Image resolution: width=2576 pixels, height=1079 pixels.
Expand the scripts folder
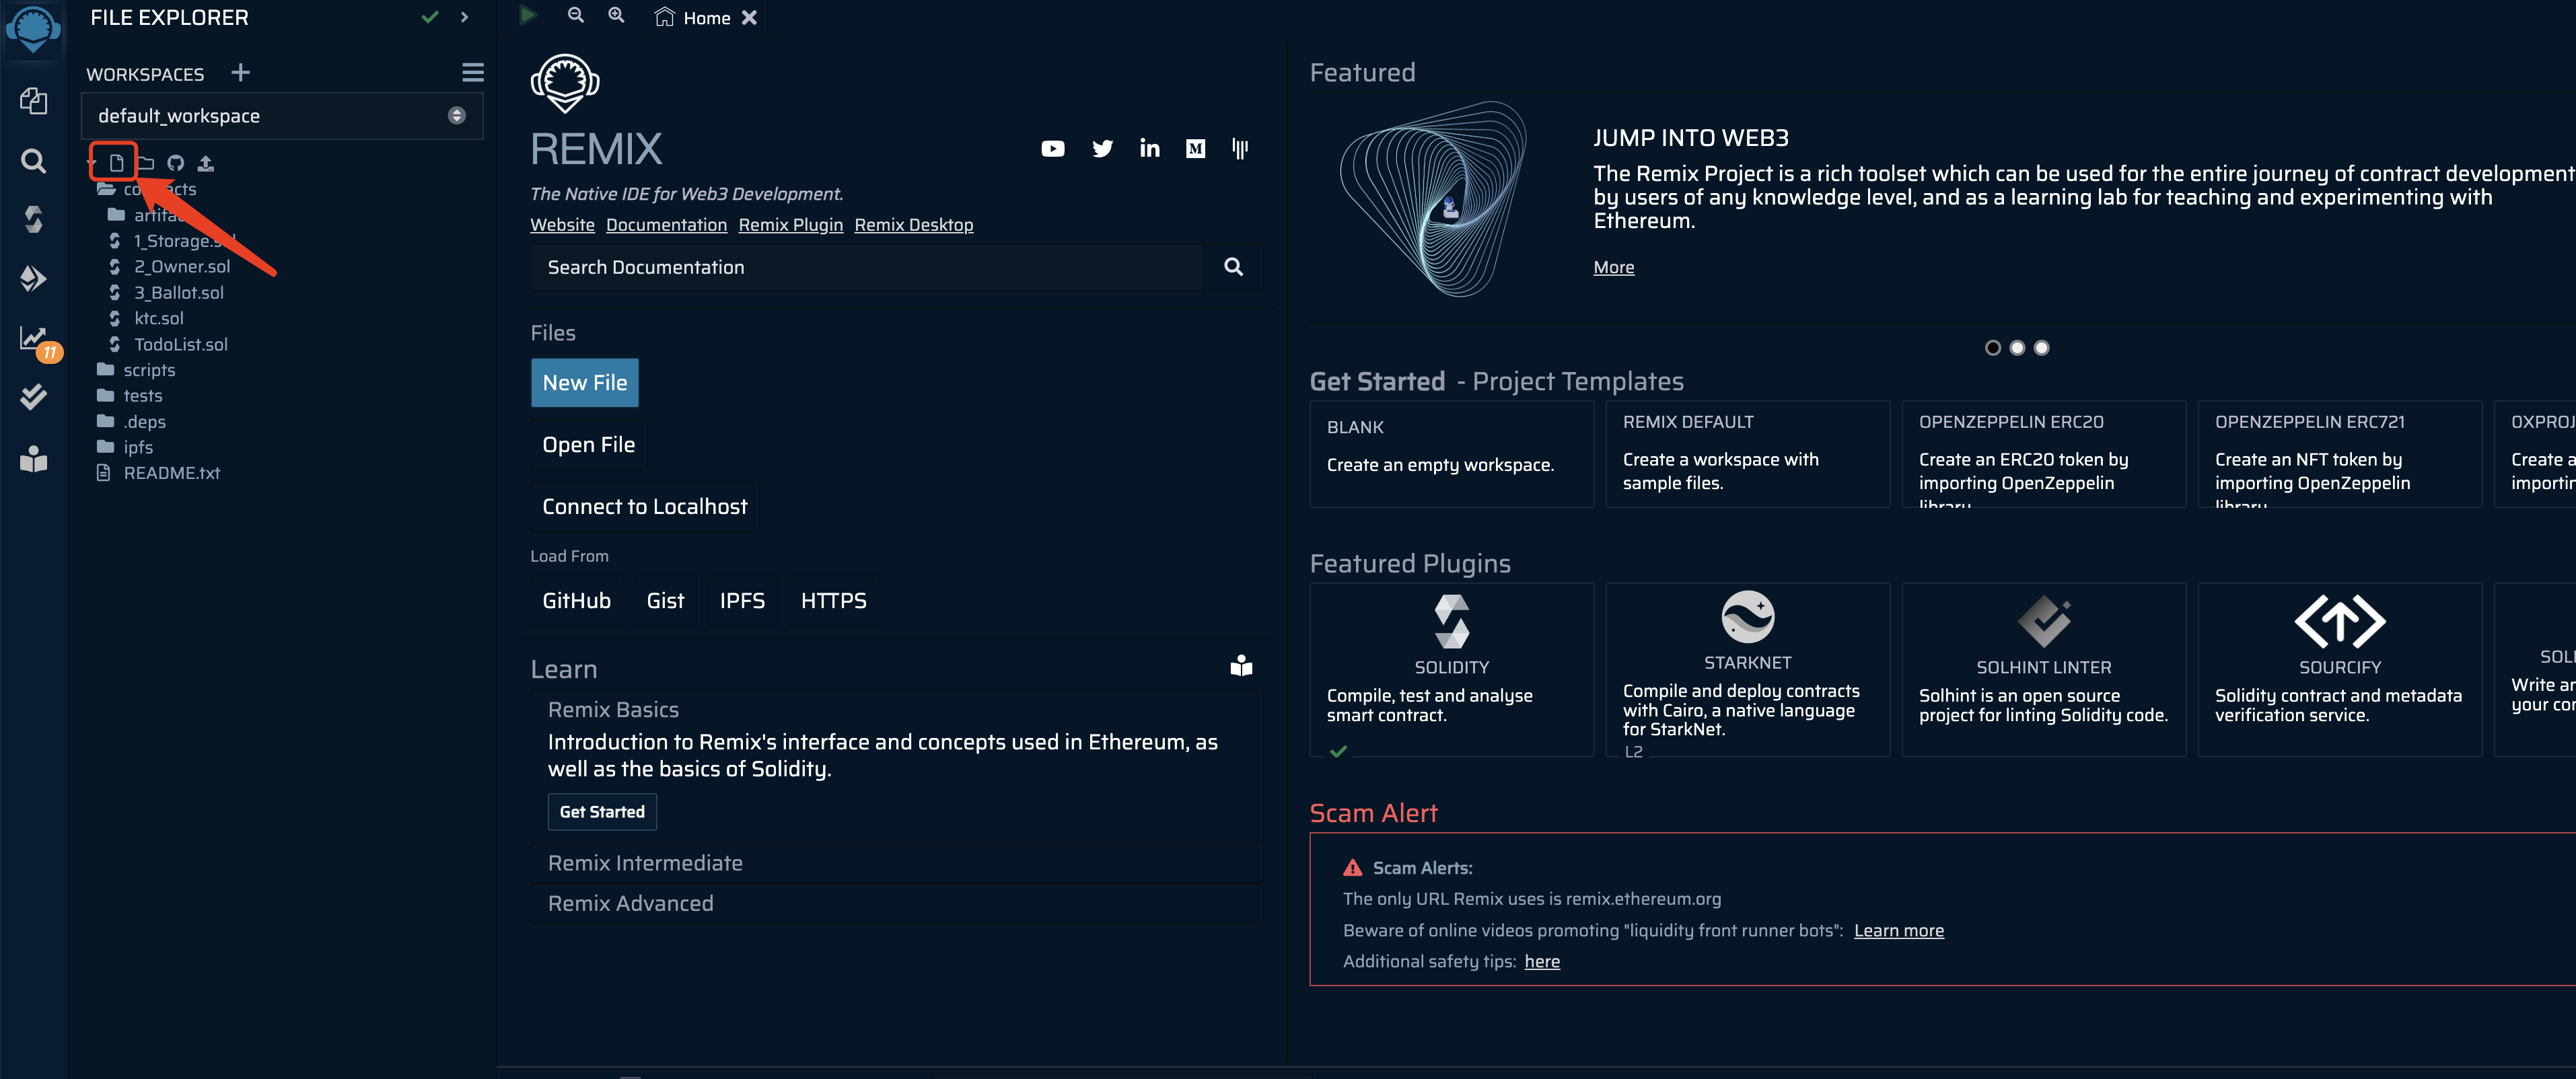click(x=148, y=369)
